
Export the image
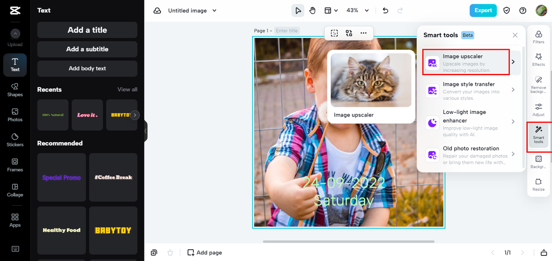(483, 11)
